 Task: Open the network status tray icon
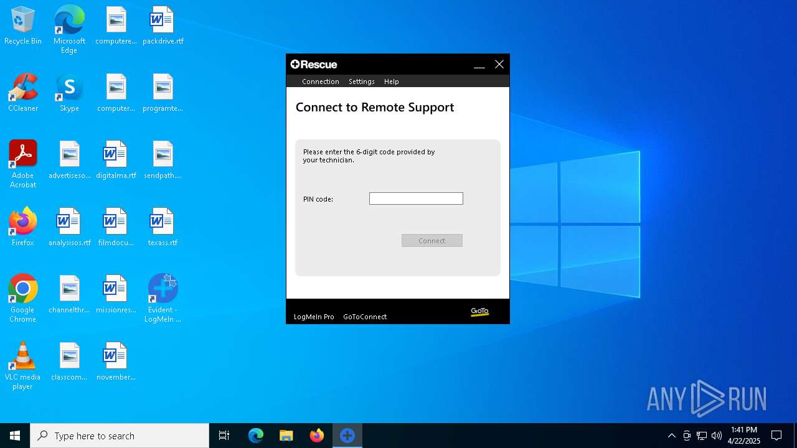[x=702, y=436]
